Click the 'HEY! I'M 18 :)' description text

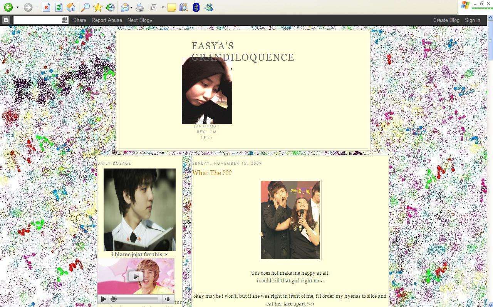[x=207, y=135]
